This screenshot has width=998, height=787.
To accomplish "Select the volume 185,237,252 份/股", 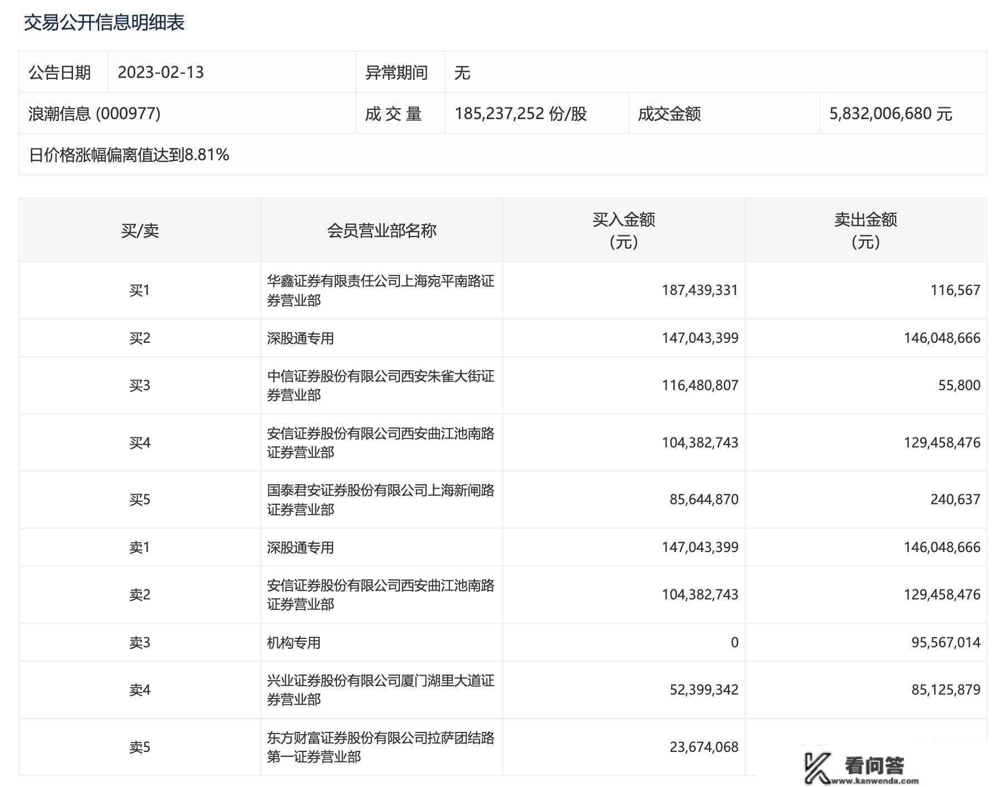I will click(521, 114).
